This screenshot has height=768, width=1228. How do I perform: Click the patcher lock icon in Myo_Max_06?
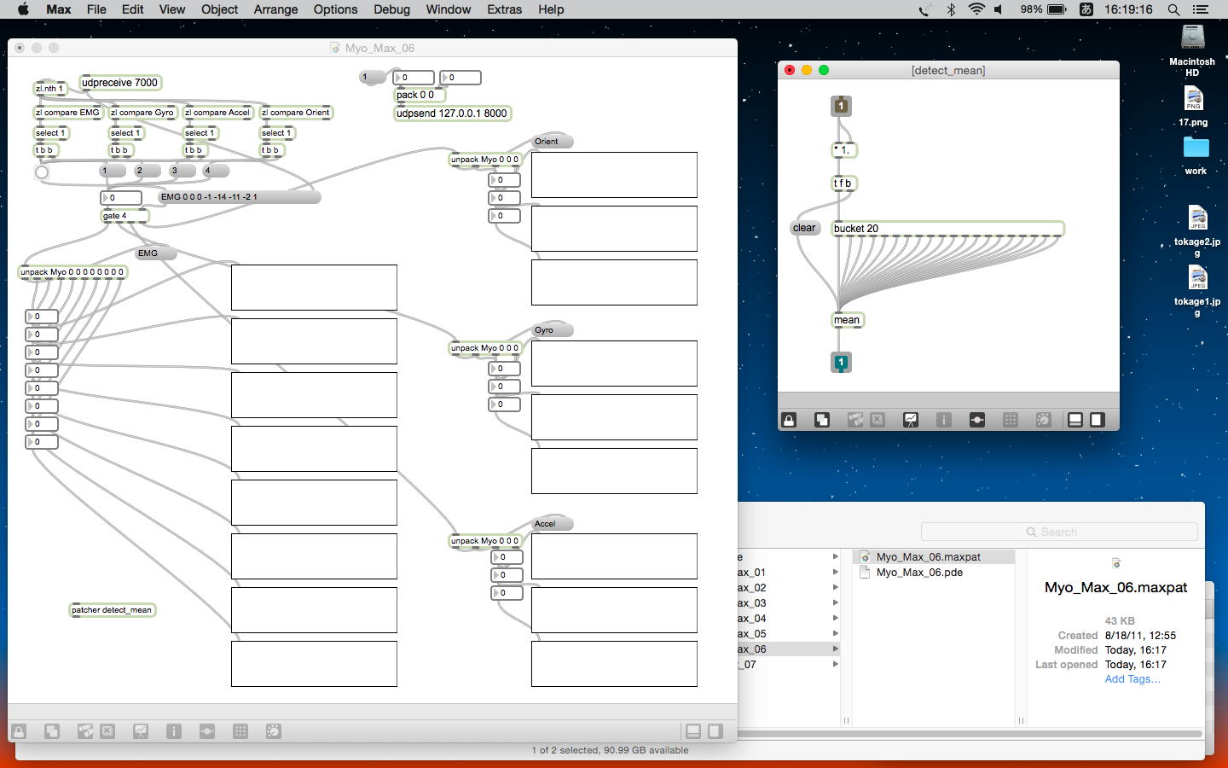coord(19,731)
